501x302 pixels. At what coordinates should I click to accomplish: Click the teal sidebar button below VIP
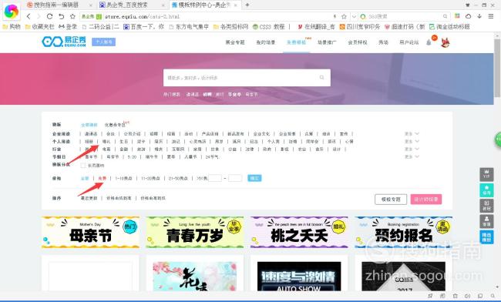pyautogui.click(x=486, y=190)
